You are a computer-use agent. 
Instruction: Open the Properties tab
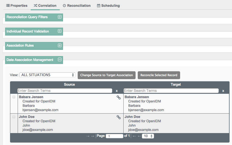pos(17,6)
